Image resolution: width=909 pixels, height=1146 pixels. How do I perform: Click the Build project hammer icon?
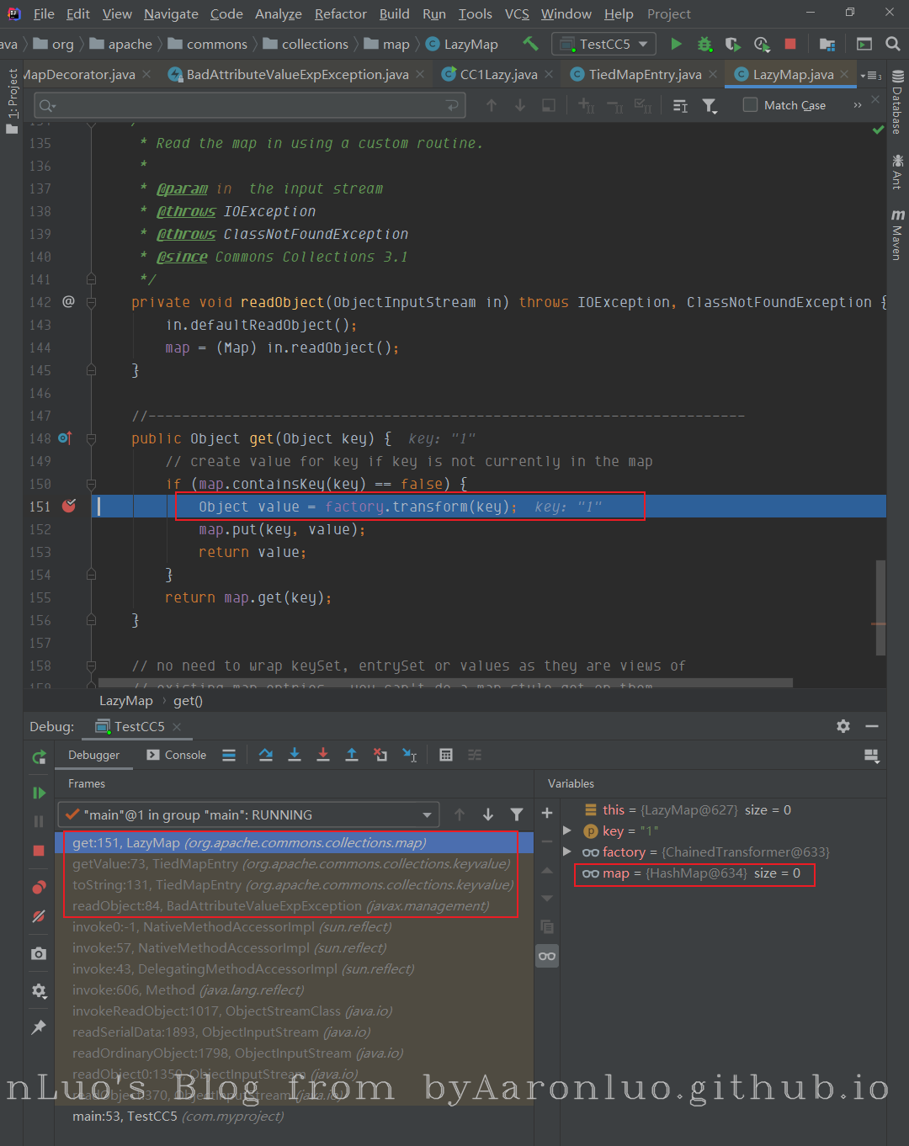click(530, 44)
